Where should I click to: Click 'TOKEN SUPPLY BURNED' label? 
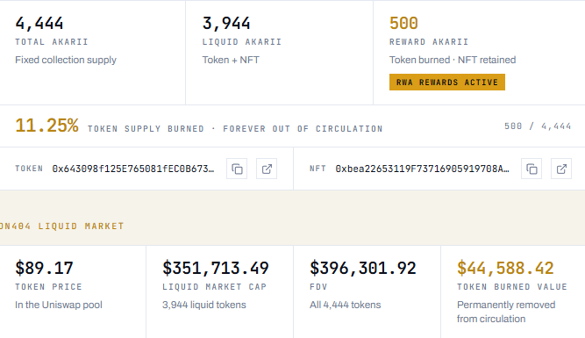tap(146, 129)
